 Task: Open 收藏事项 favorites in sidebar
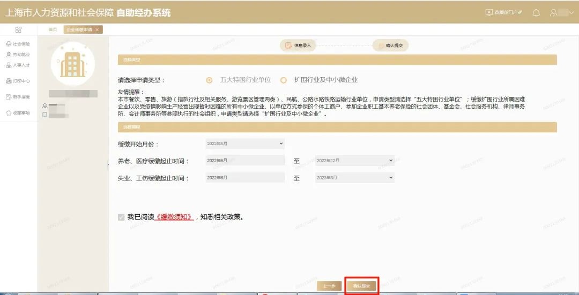(18, 113)
